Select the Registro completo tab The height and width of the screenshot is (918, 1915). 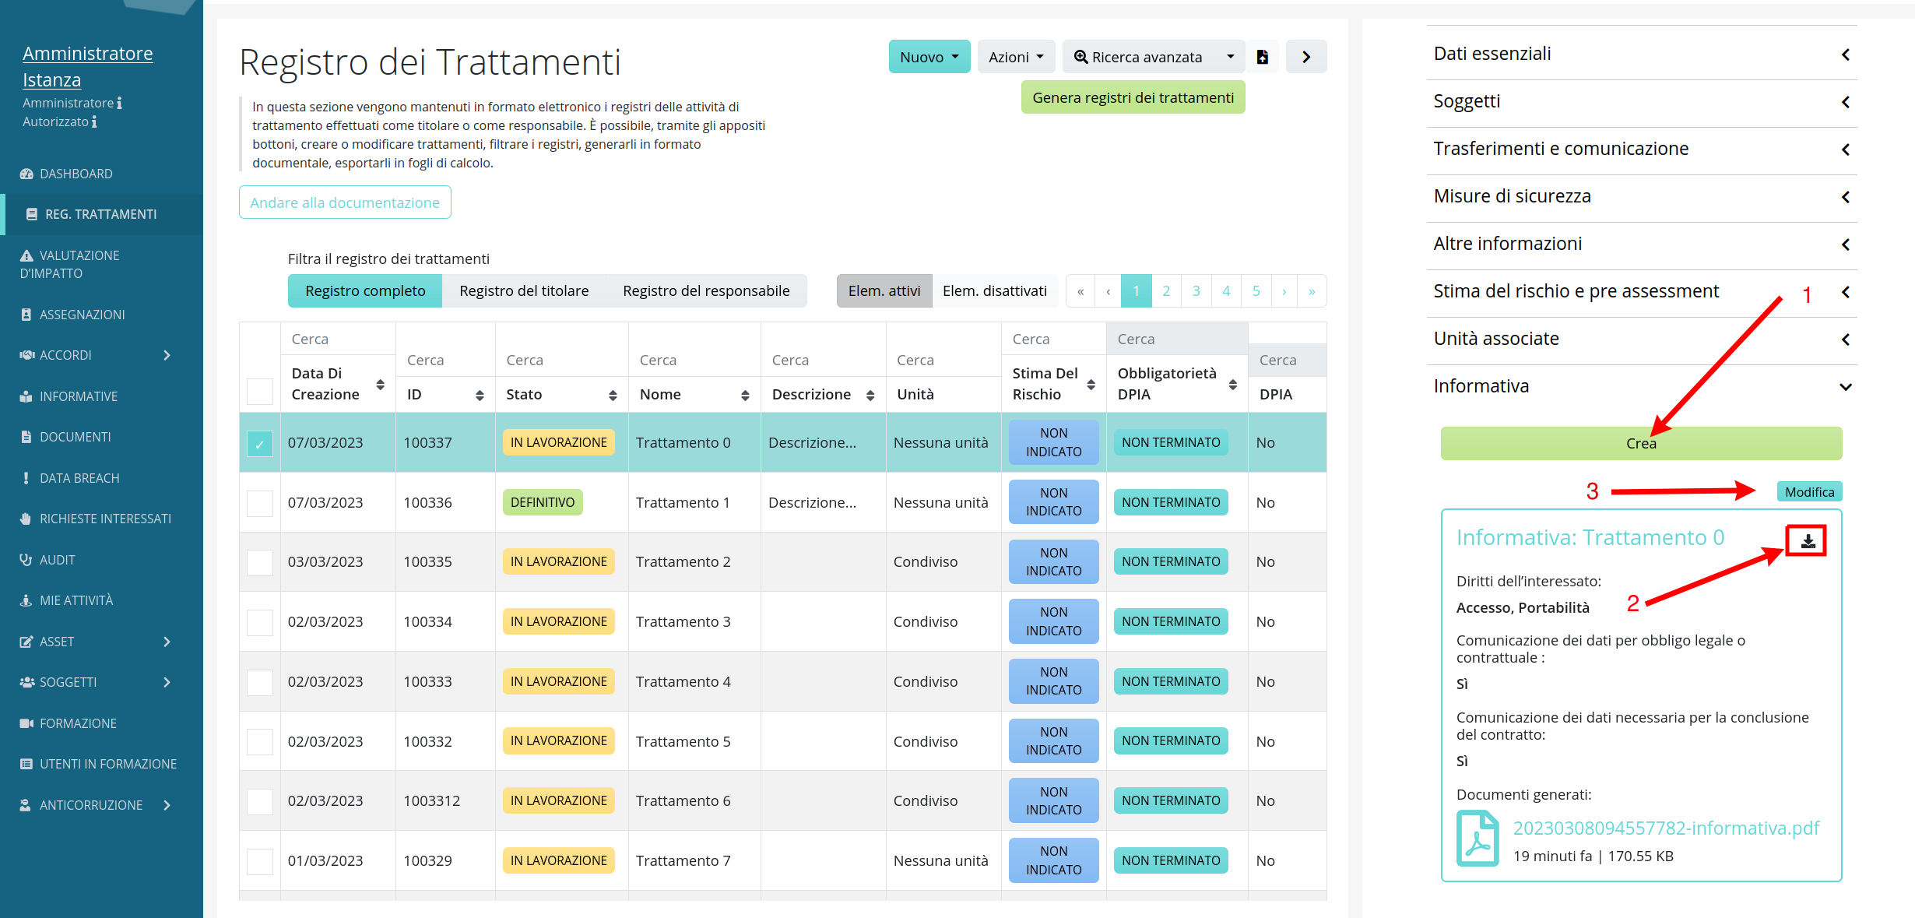[x=365, y=290]
